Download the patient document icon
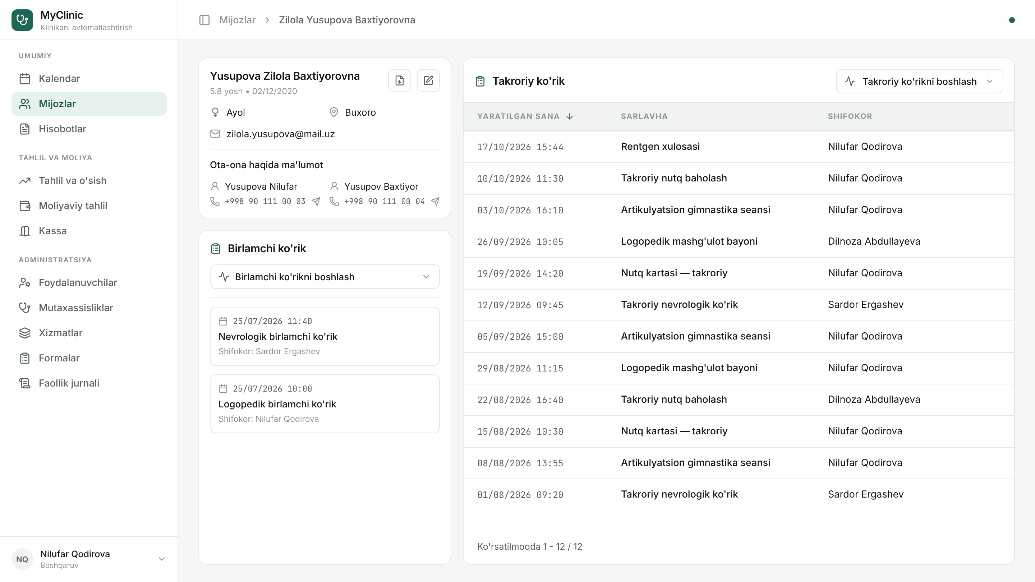 tap(399, 80)
